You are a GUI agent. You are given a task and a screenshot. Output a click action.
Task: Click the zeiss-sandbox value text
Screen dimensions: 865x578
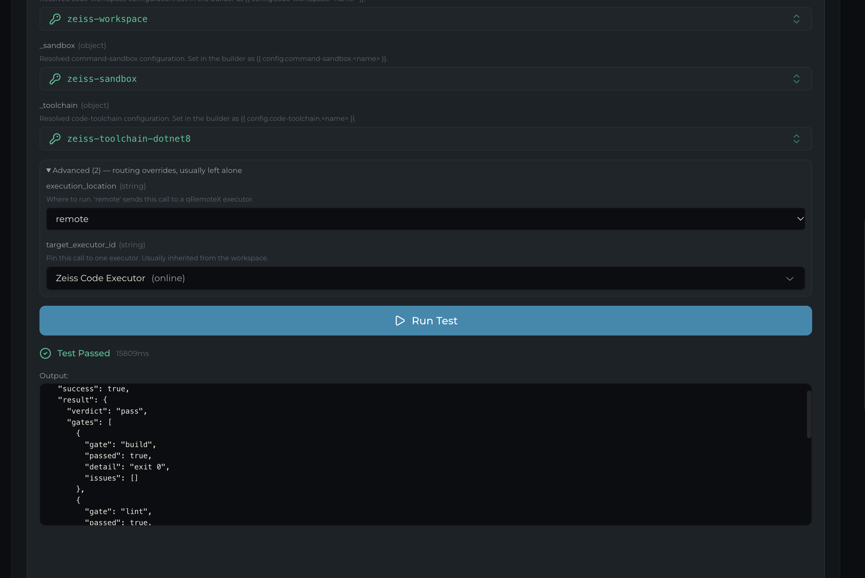[x=102, y=79]
